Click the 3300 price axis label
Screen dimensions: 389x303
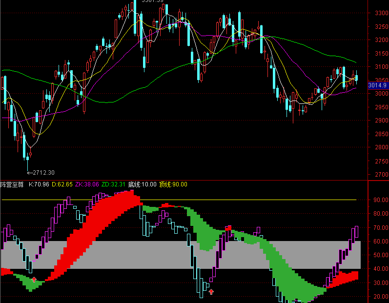[382, 13]
